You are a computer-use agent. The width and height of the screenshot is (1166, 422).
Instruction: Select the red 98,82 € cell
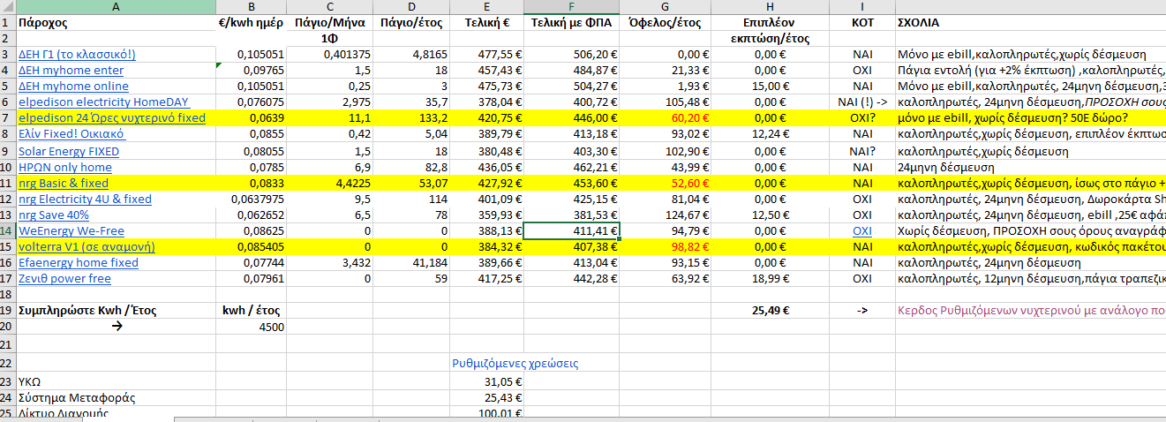pos(666,247)
